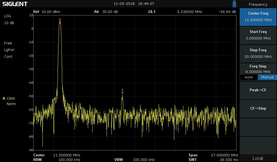277x162 pixels.
Task: Click the LgPwr averaging label
Action: [9, 50]
